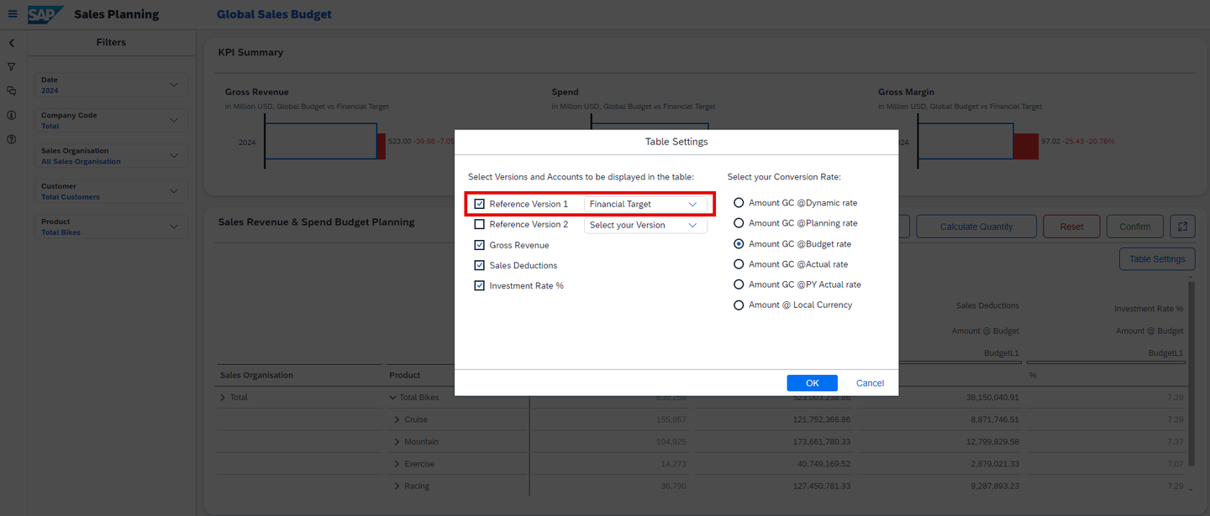Select Amount GC @Budget rate option

(x=739, y=244)
